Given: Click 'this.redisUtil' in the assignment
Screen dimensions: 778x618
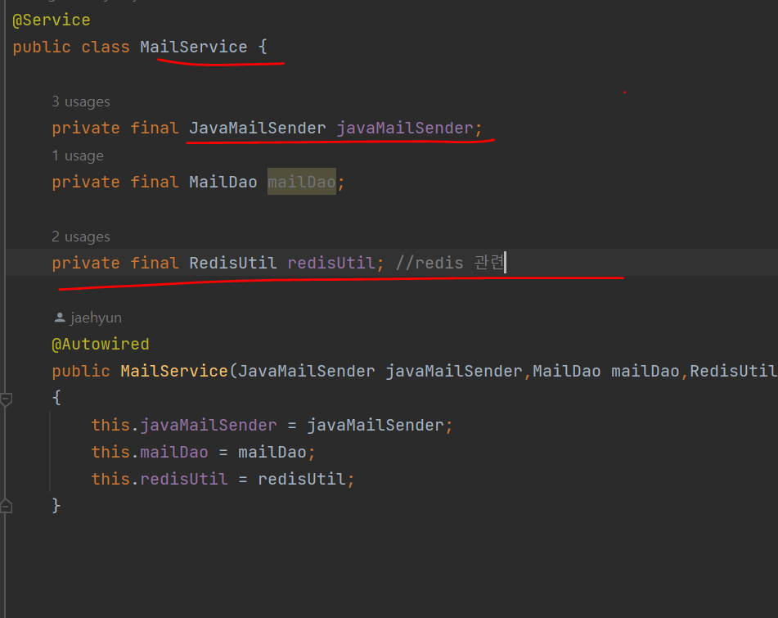Looking at the screenshot, I should [x=160, y=480].
